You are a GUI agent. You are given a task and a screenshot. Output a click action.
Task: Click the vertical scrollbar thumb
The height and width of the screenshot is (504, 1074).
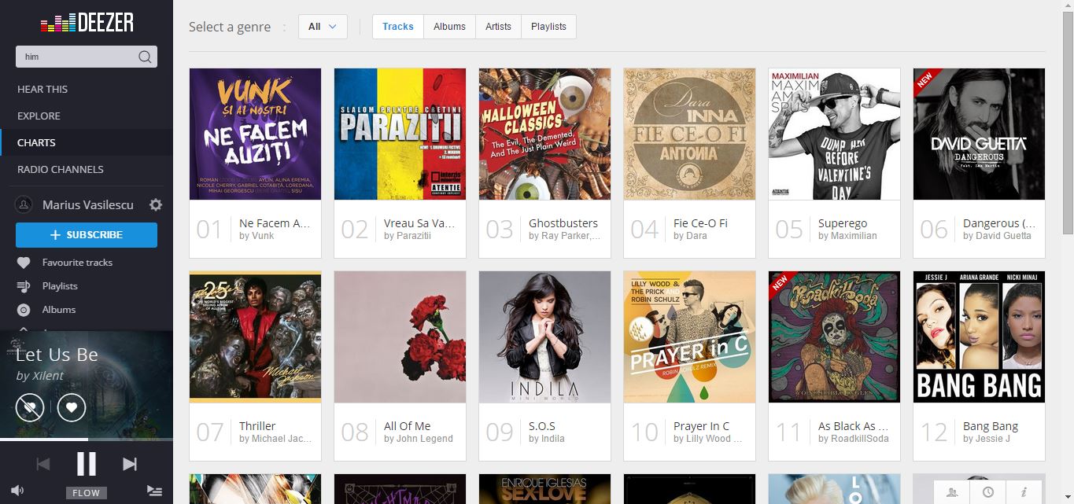click(1068, 123)
